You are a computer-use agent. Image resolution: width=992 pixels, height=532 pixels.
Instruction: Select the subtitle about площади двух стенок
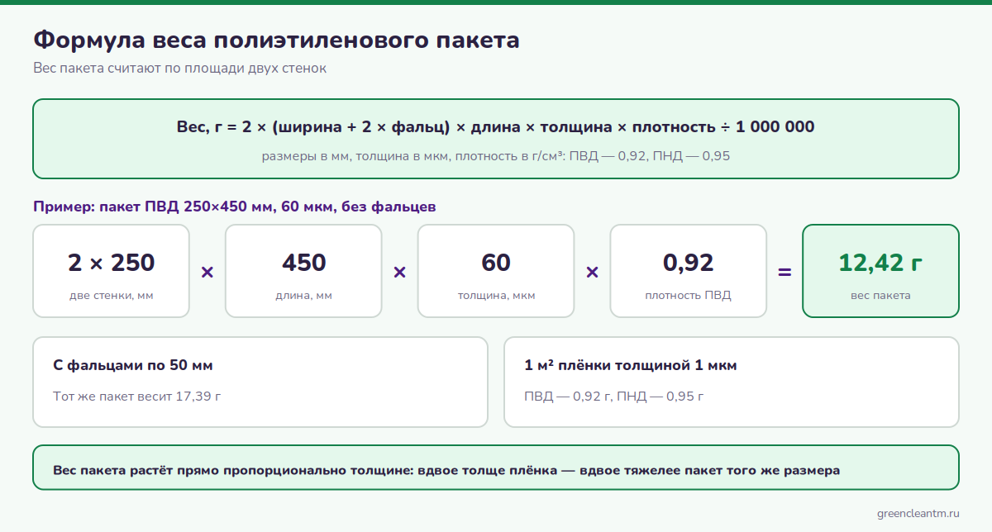pyautogui.click(x=180, y=69)
